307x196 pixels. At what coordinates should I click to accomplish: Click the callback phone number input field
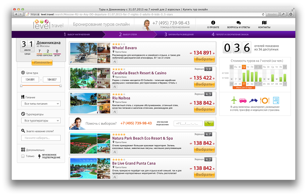[188, 123]
